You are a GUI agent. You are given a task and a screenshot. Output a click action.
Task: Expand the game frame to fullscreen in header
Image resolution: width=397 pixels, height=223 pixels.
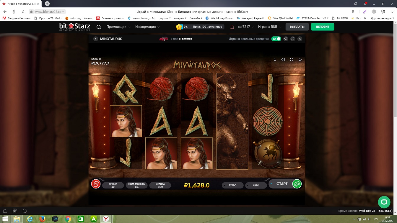click(293, 39)
